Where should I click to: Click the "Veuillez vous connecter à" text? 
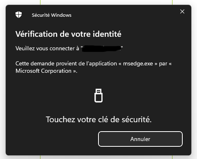pos(47,48)
